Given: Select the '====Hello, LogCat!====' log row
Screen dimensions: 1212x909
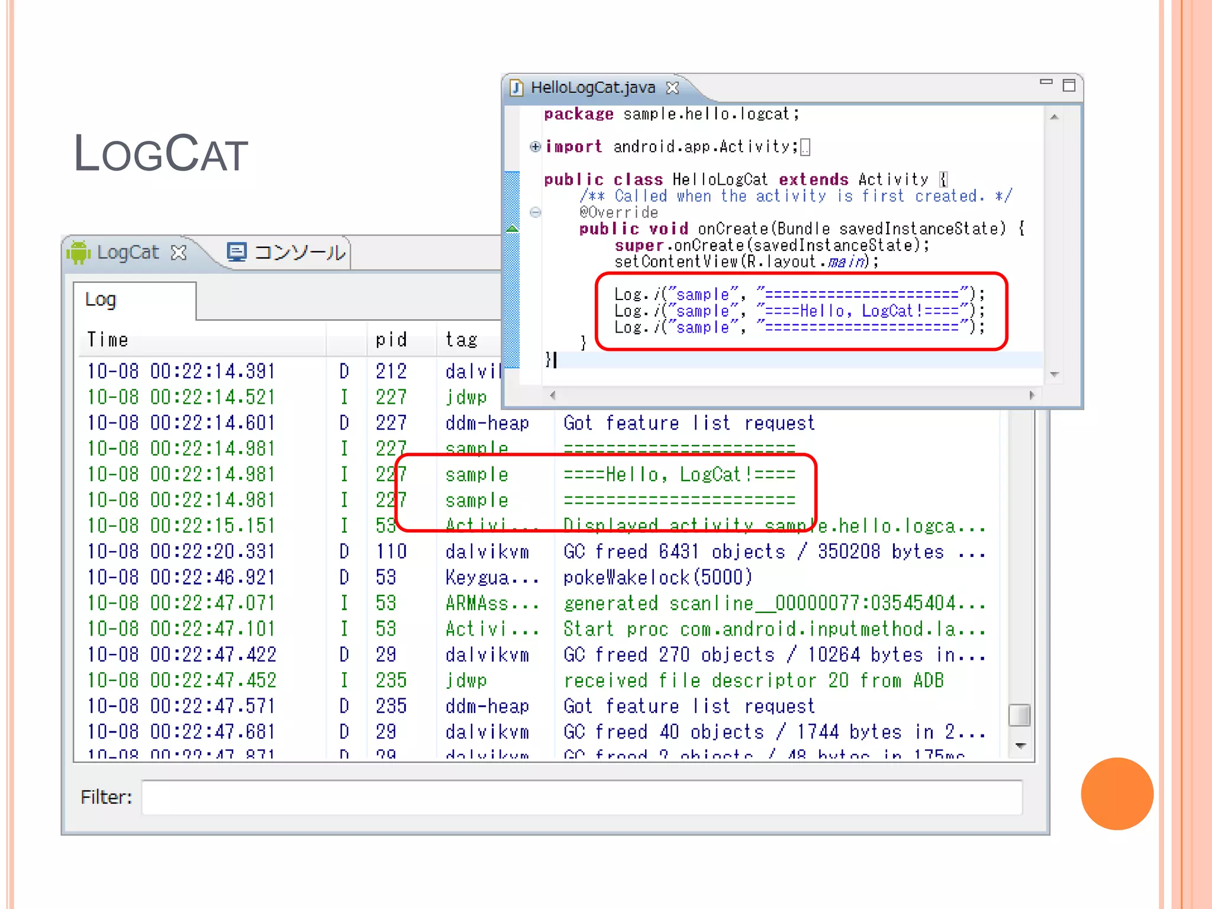Looking at the screenshot, I should [x=539, y=475].
